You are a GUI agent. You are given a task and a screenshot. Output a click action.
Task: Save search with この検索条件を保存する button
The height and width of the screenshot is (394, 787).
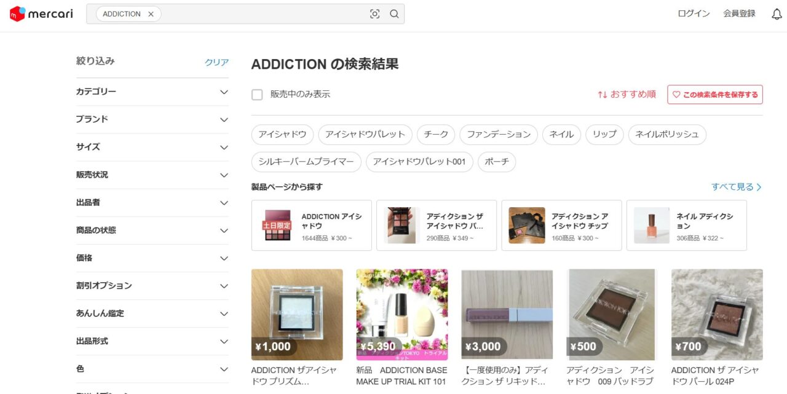point(715,95)
